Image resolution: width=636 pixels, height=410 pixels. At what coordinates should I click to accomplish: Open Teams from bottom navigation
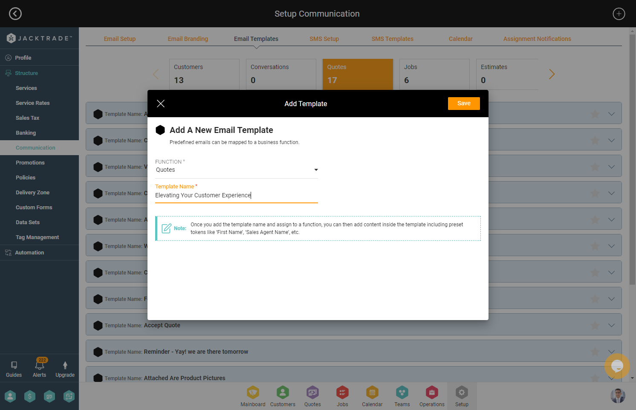(x=402, y=396)
